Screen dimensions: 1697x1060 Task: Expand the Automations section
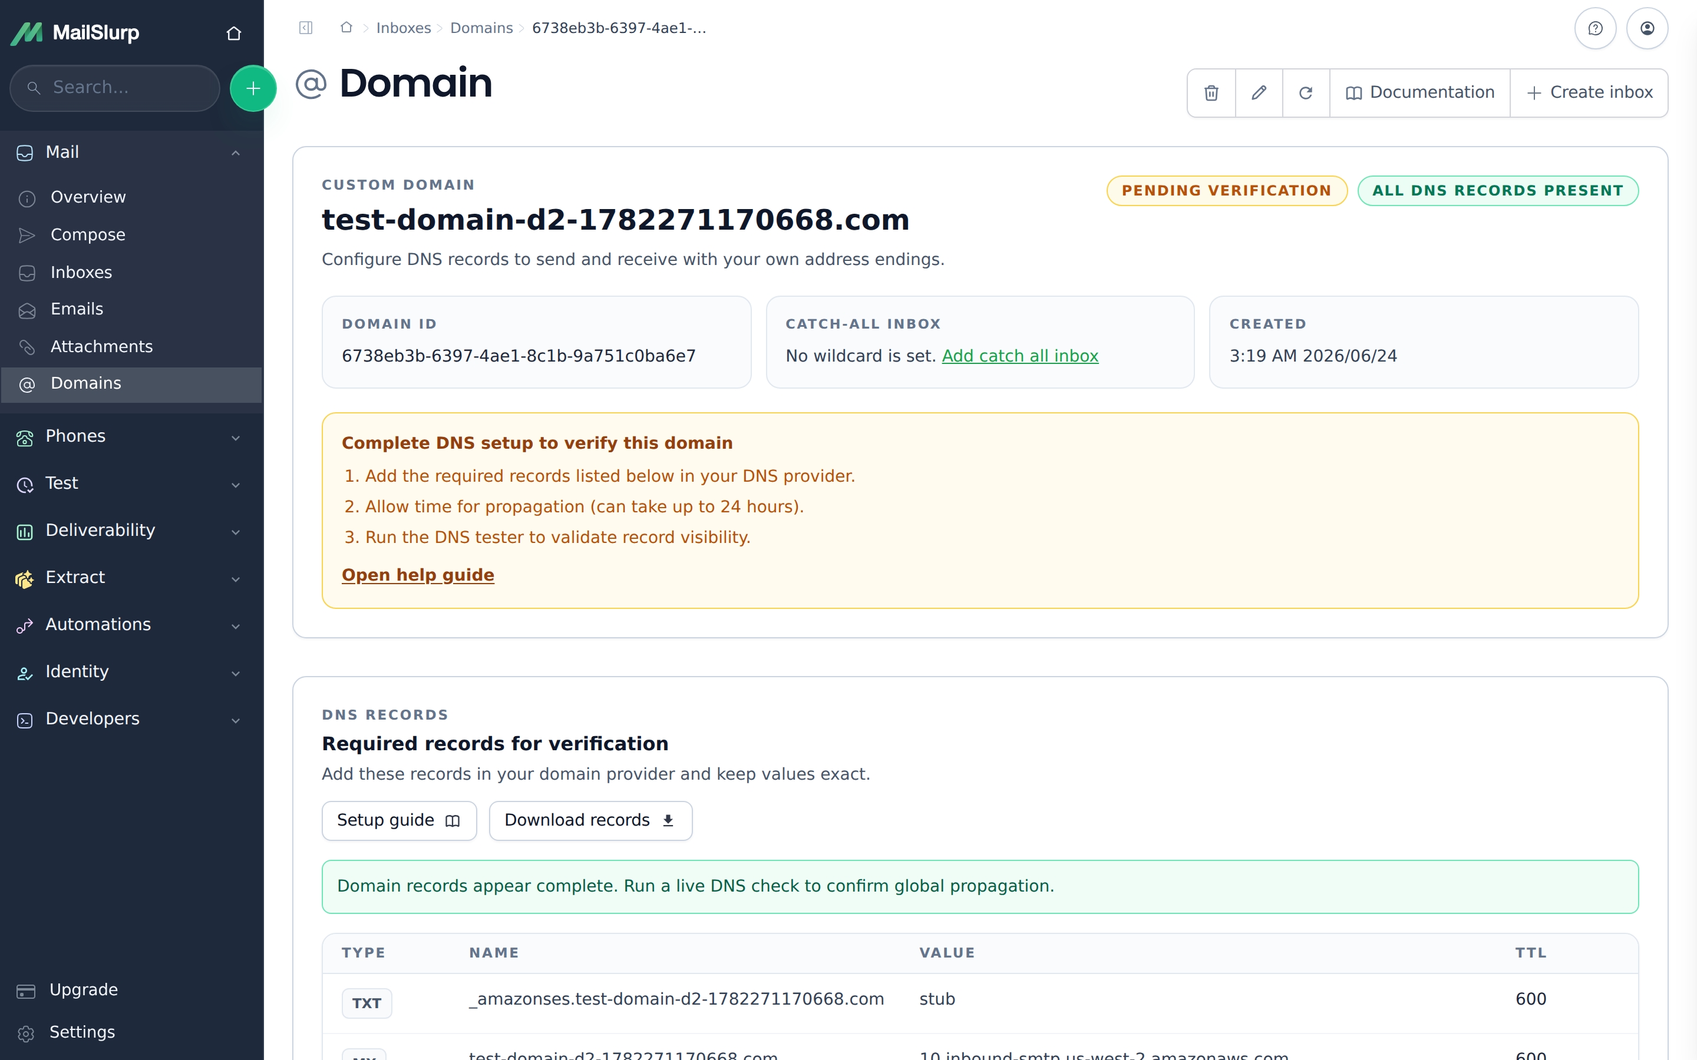pos(131,625)
